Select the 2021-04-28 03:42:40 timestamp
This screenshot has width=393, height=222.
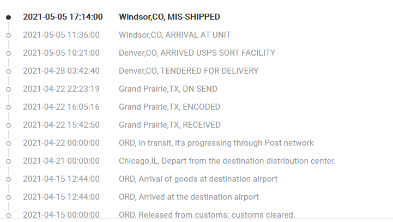click(61, 71)
